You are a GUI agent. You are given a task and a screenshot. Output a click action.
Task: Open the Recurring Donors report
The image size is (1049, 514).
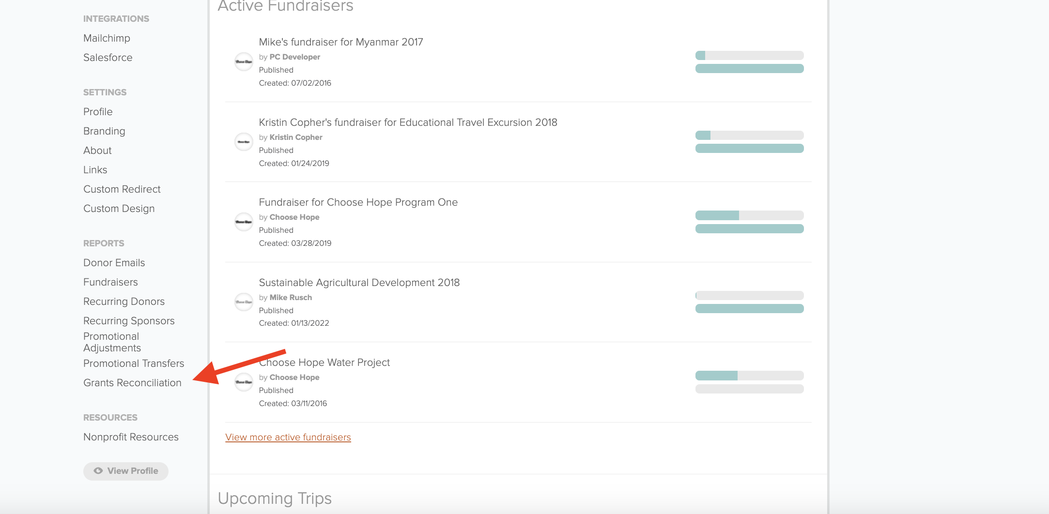point(124,302)
